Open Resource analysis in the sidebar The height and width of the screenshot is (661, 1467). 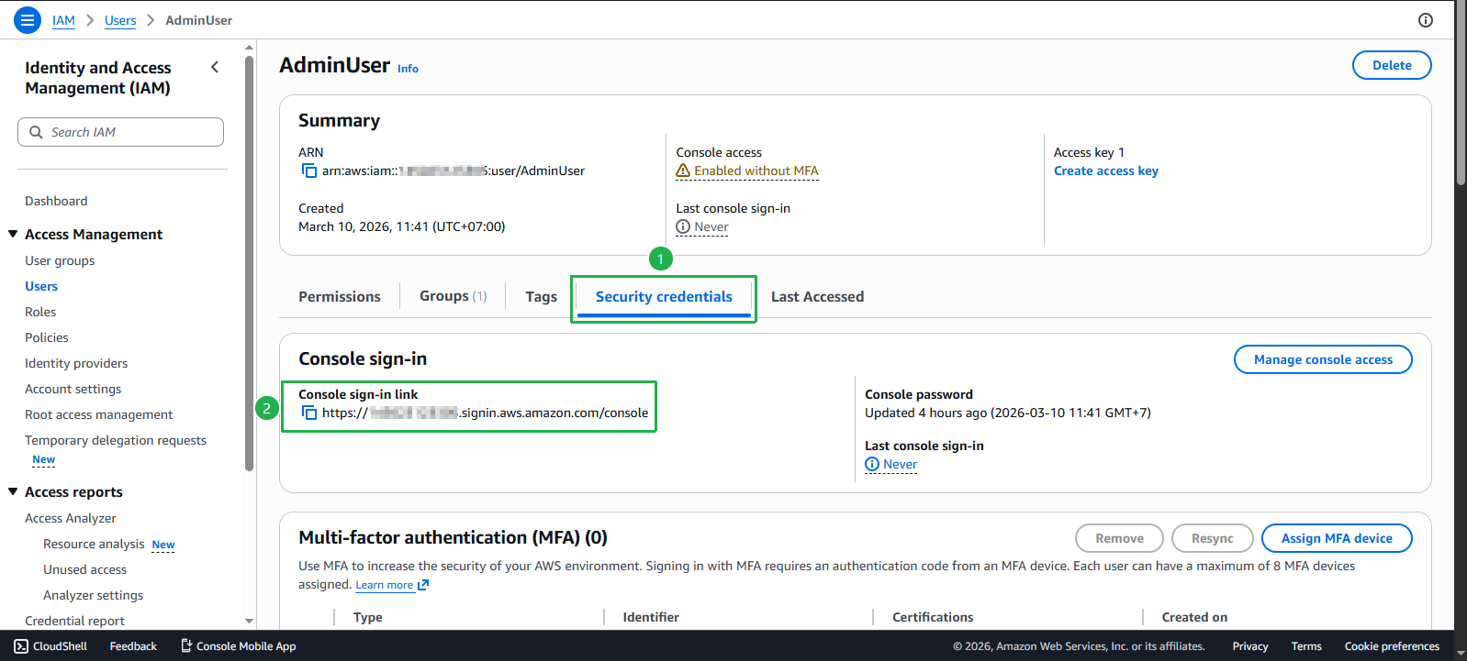tap(94, 544)
